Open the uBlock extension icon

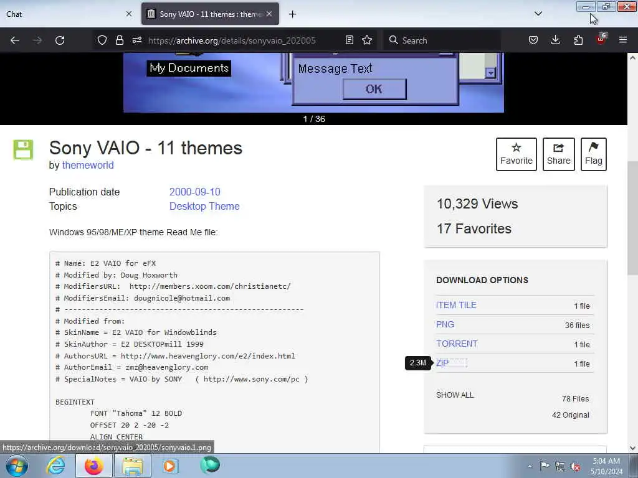click(601, 39)
